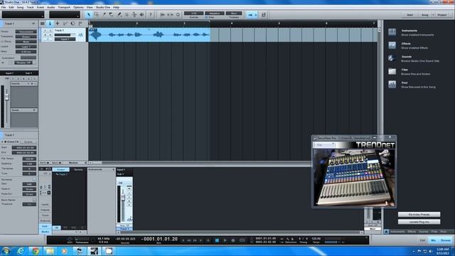
Task: Record-arm Track 1
Action: [x=45, y=35]
